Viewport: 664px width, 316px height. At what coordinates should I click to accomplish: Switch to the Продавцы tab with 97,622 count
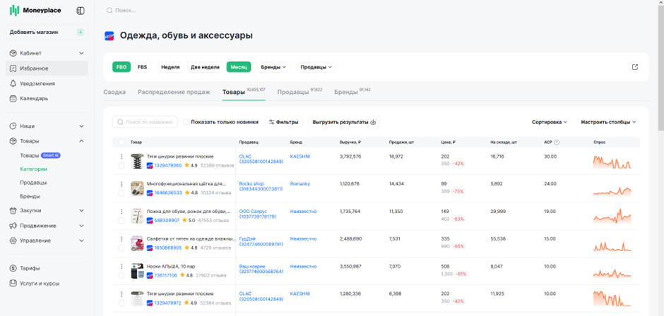tap(300, 92)
